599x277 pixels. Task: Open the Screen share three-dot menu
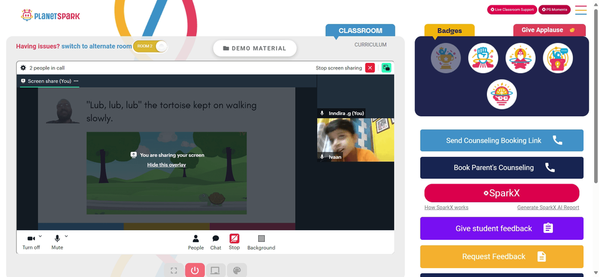[x=76, y=81]
